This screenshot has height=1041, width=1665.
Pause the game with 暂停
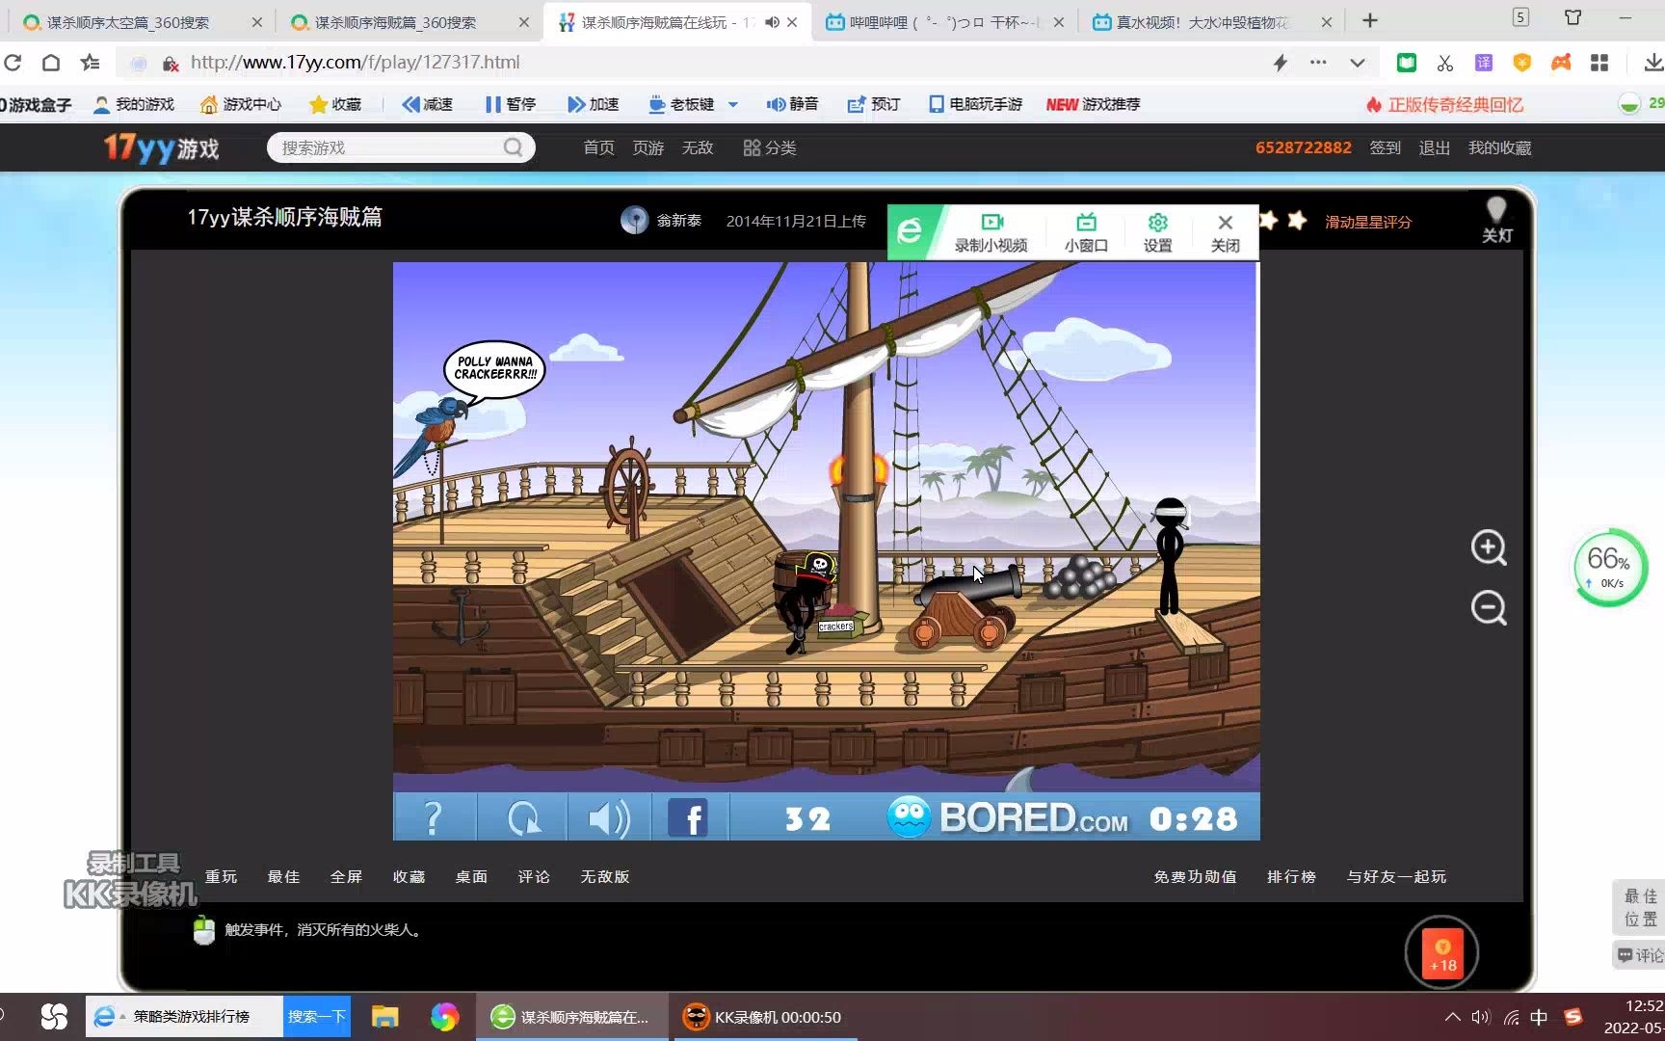tap(511, 104)
